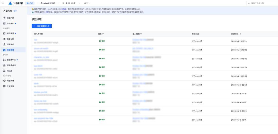Viewport: 278px width, 134px height.
Task: Open the endpoint name link created 2024-05-23 00:51
Action: coord(38,66)
